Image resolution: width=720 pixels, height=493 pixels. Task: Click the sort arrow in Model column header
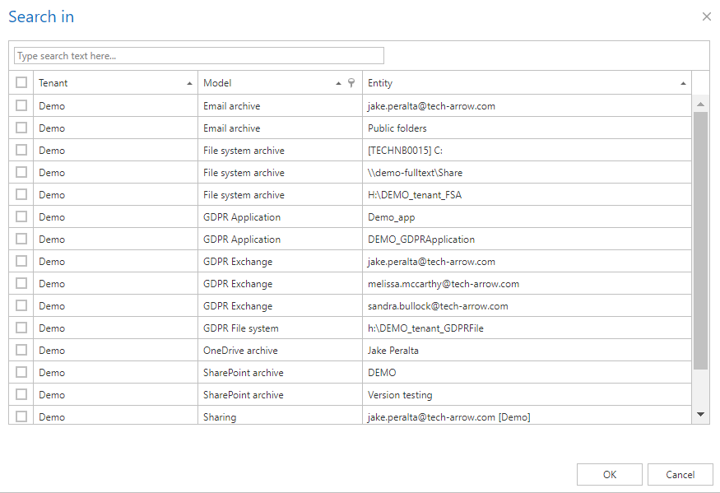339,83
